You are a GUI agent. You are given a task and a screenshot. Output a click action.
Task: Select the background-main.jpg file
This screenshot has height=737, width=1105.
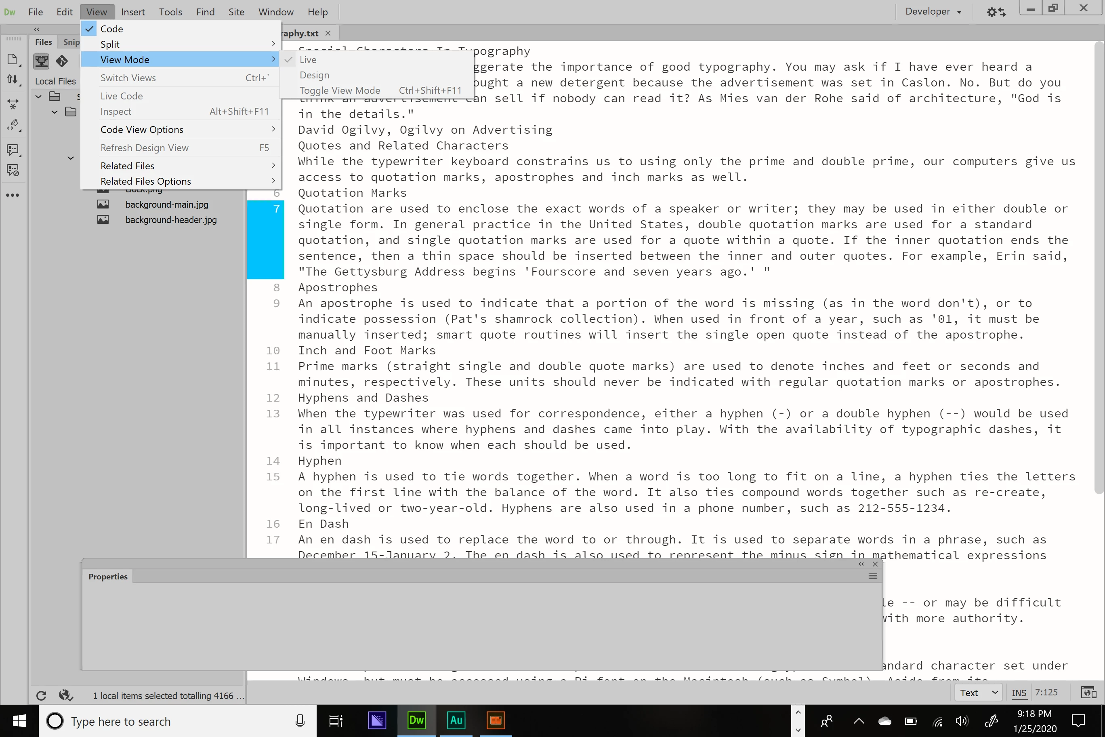(166, 204)
